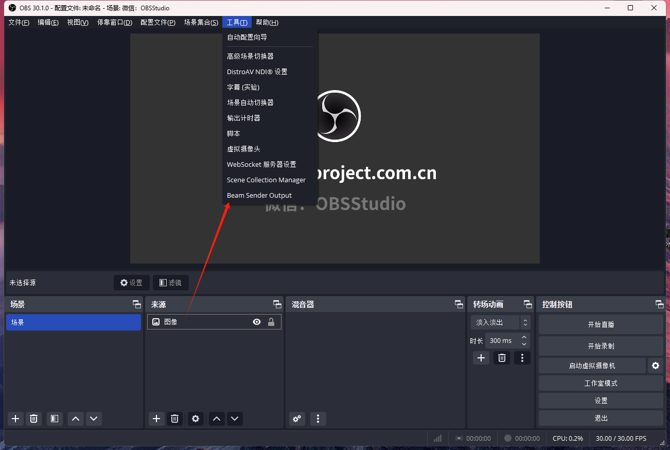Click source toolbar 设置 properties button
The height and width of the screenshot is (450, 670).
tap(132, 283)
